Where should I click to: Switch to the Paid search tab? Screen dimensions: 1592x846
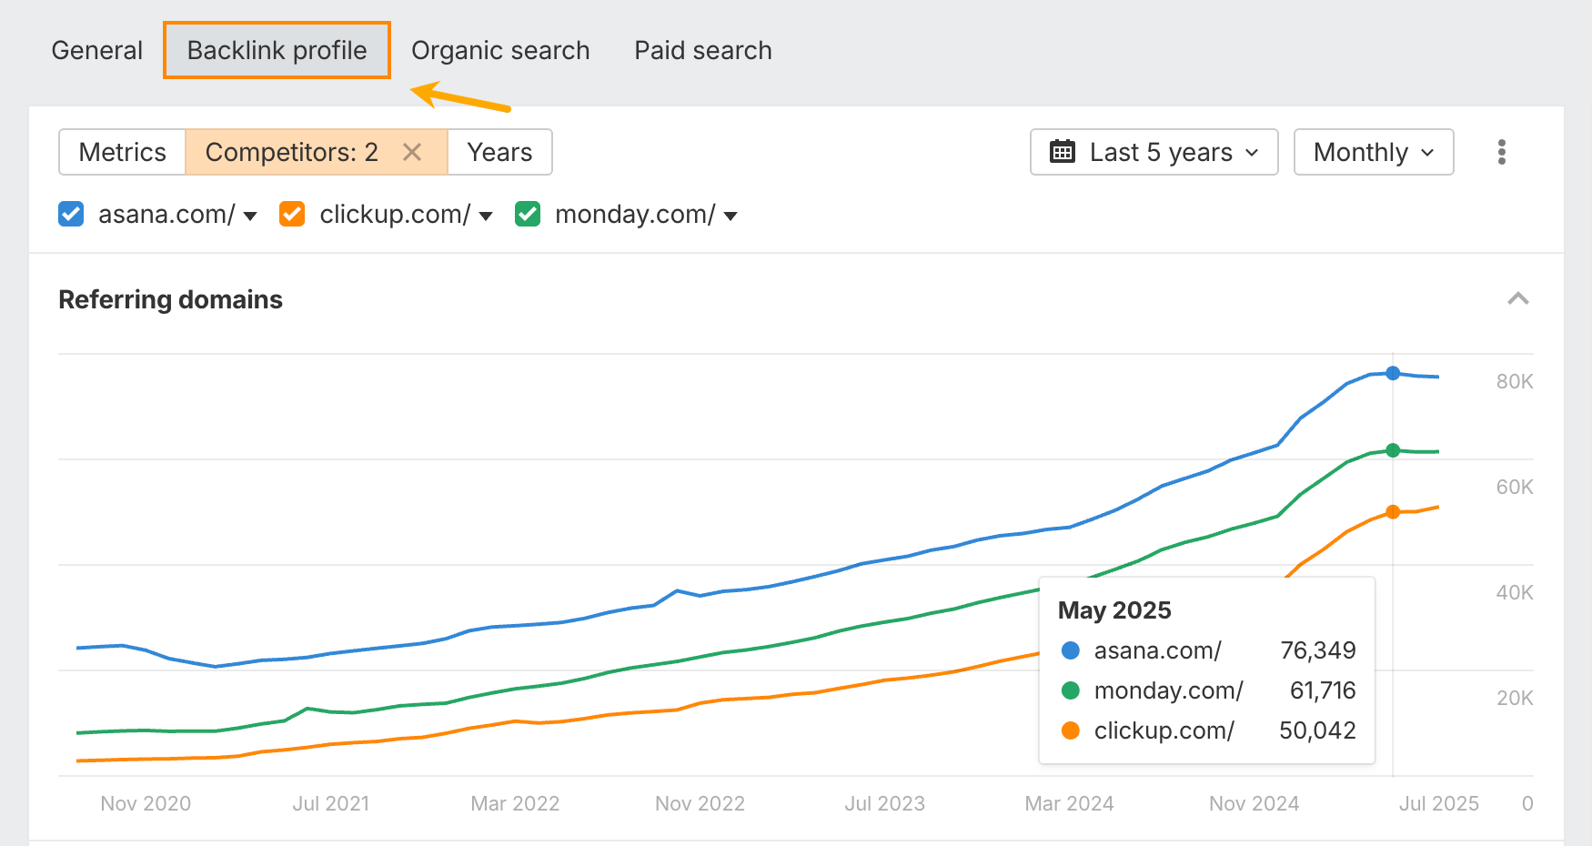tap(702, 50)
